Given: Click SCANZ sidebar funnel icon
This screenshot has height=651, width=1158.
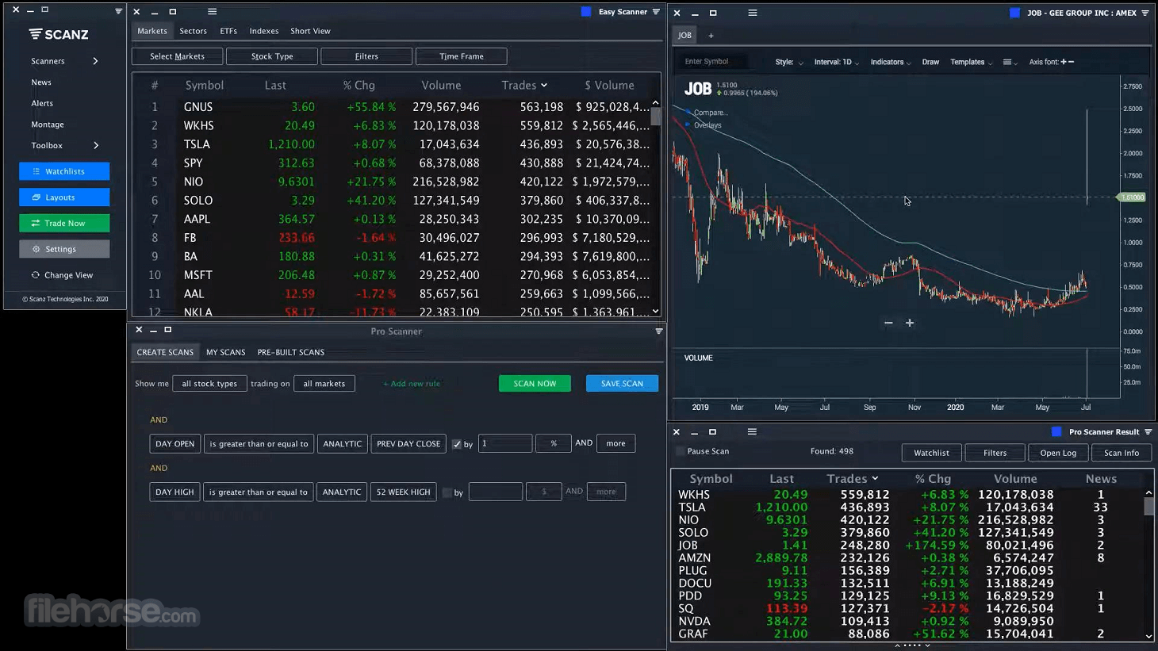Looking at the screenshot, I should coord(118,11).
